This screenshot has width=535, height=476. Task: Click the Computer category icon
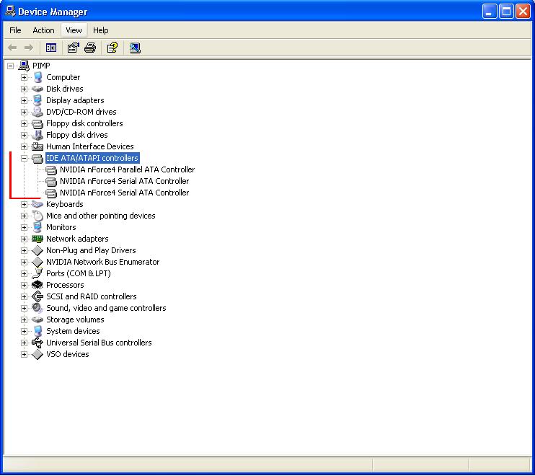[37, 77]
